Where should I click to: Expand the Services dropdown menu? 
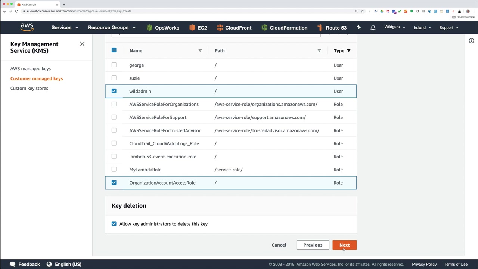click(x=65, y=28)
